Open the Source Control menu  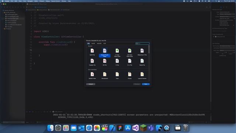coord(56,1)
